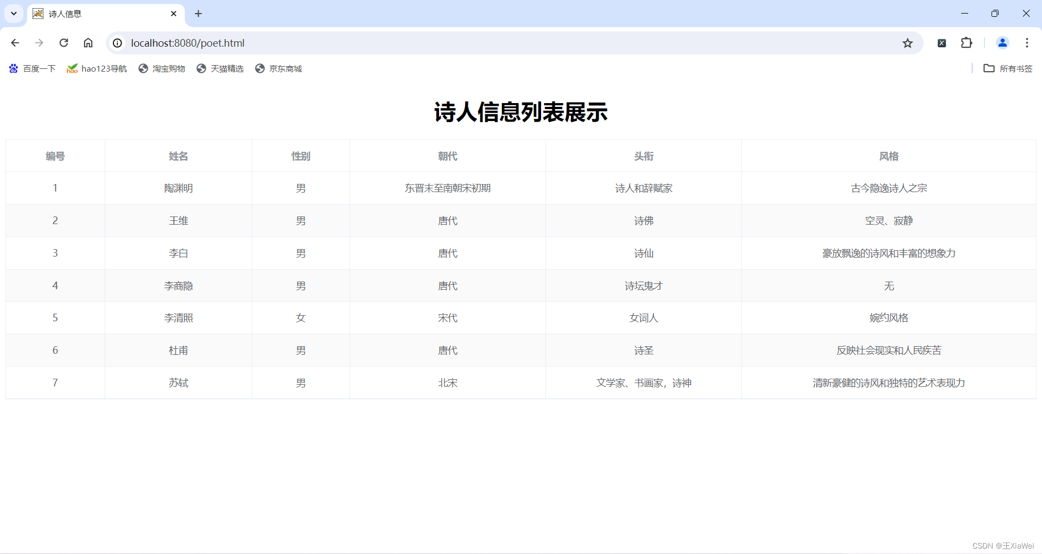Click the style cell 空灵、寂静
Viewport: 1042px width, 554px height.
889,221
